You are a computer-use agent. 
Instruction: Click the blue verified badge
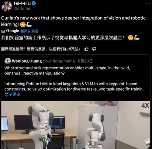(34, 3)
